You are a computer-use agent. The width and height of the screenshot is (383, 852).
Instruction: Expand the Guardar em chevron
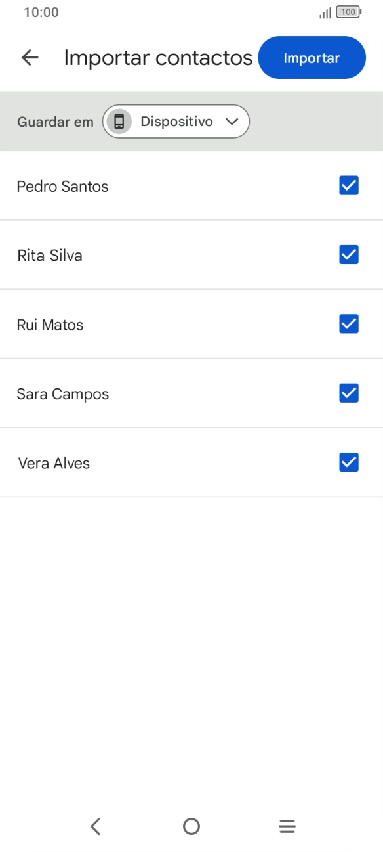click(x=231, y=121)
